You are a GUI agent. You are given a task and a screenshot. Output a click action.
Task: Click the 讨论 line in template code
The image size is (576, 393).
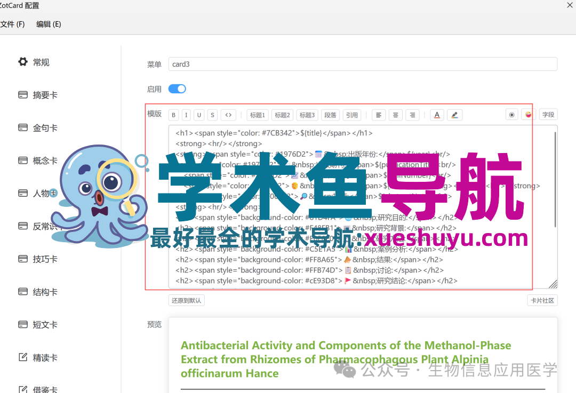point(309,270)
